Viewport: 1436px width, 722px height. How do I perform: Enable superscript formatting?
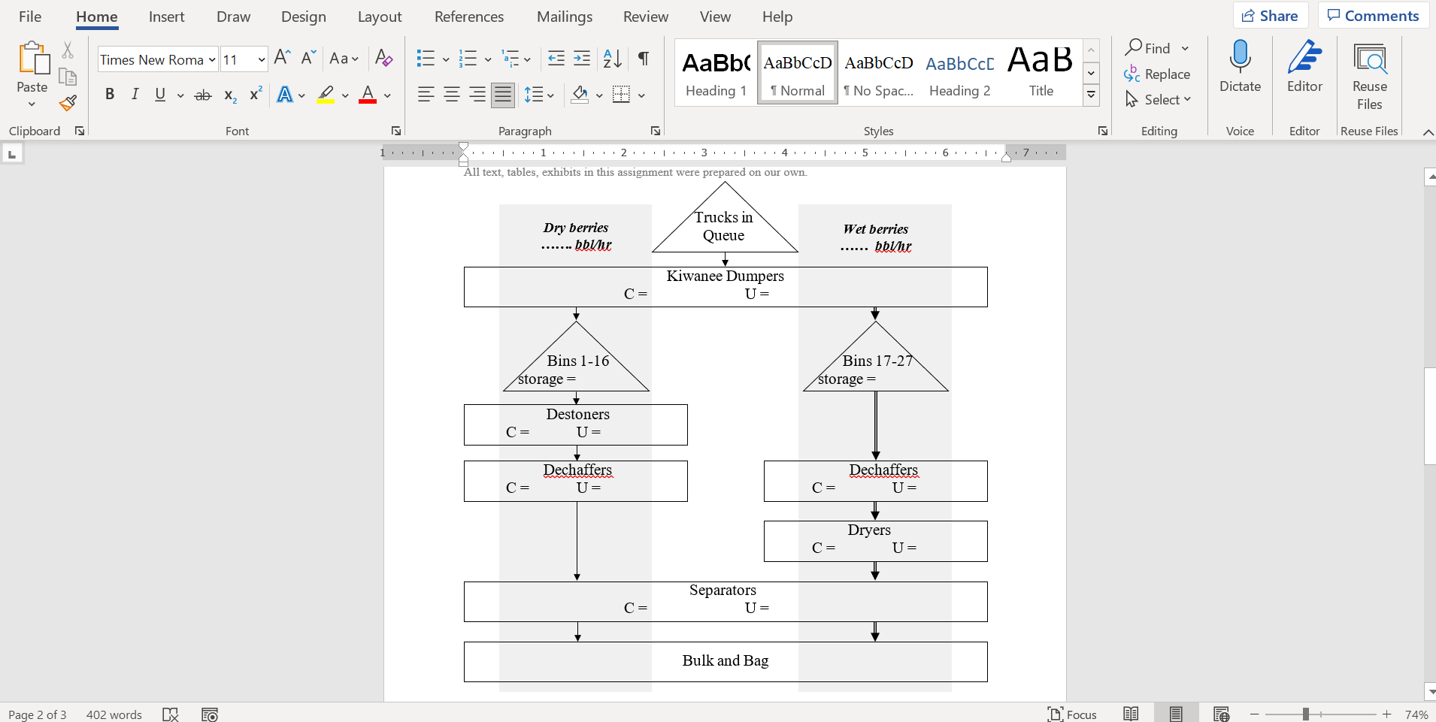[x=255, y=94]
